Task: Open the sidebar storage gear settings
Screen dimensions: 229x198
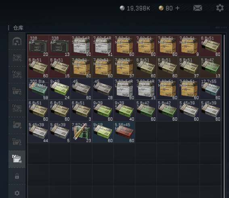Action: (17, 193)
